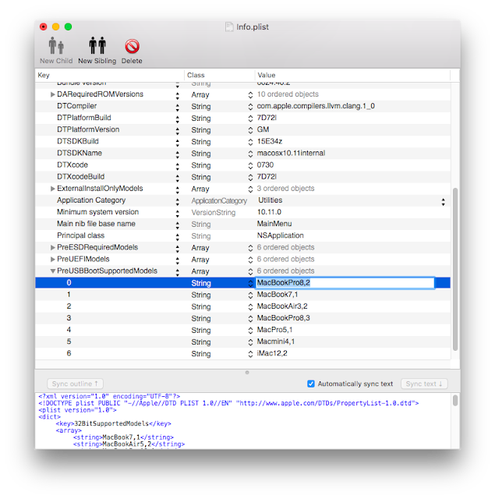Image resolution: width=495 pixels, height=499 pixels.
Task: Open class popup for DTPlatformBuild row
Action: (x=250, y=119)
